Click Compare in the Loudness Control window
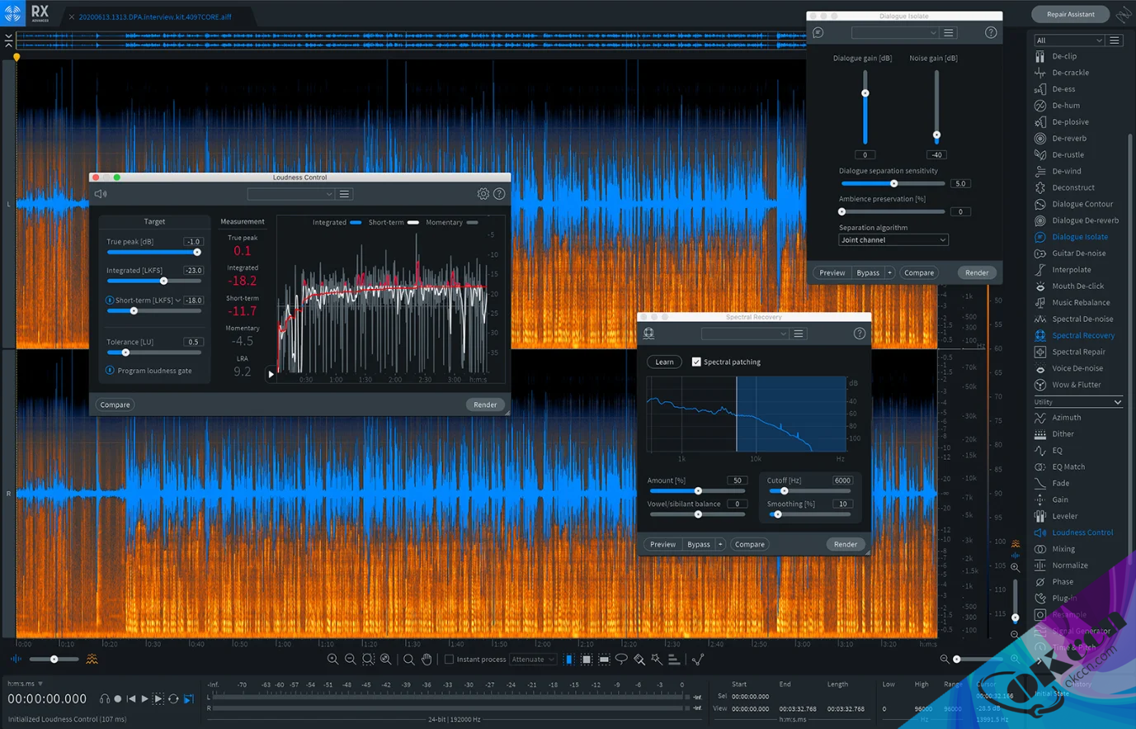 pyautogui.click(x=115, y=405)
